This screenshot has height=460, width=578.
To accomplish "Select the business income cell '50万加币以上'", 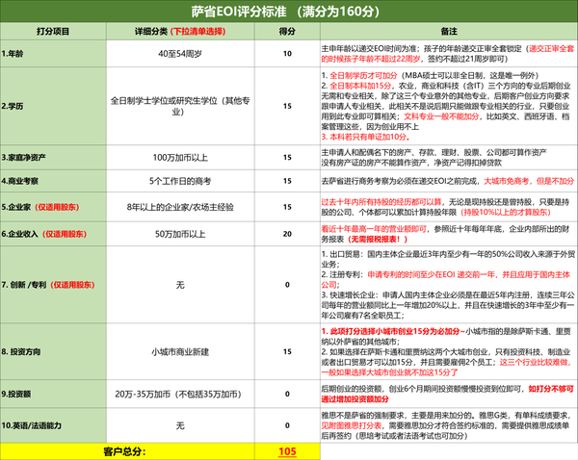I will (180, 234).
